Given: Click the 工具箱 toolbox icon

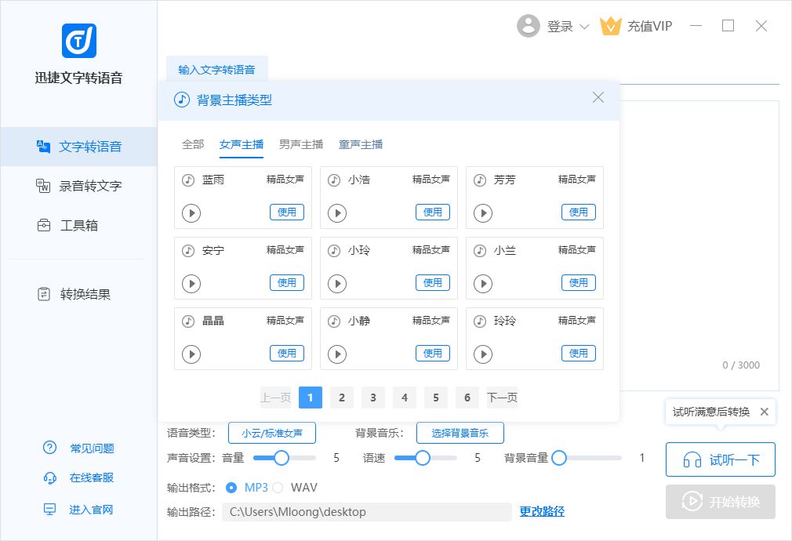Looking at the screenshot, I should [44, 225].
